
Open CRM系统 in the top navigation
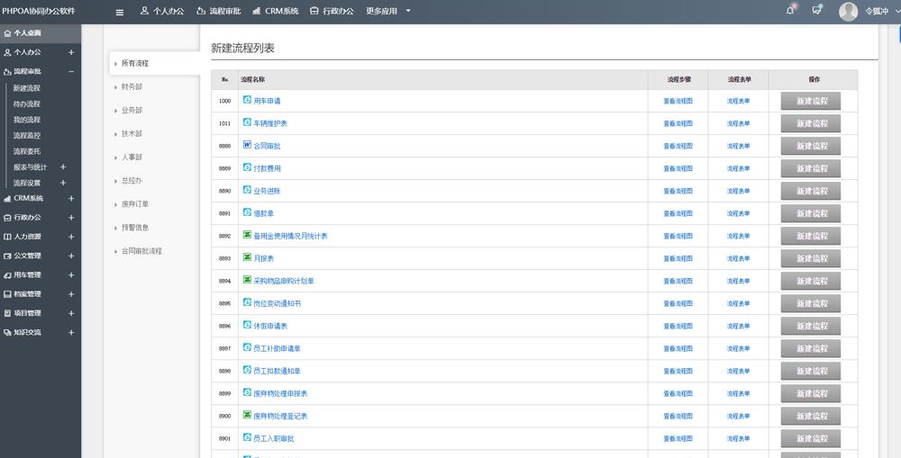point(275,11)
